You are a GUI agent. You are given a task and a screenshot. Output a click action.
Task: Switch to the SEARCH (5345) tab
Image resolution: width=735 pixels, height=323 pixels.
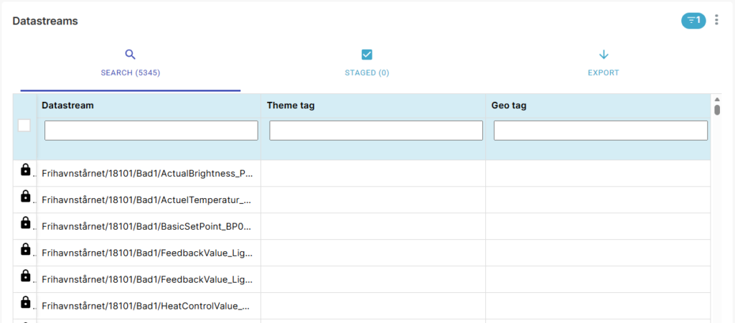(130, 72)
